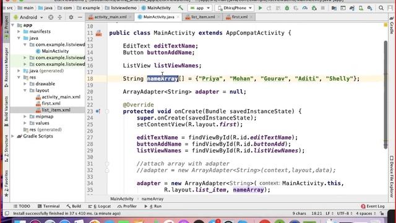
Task: Click the UTF-8 encoding status entry
Action: 344,213
